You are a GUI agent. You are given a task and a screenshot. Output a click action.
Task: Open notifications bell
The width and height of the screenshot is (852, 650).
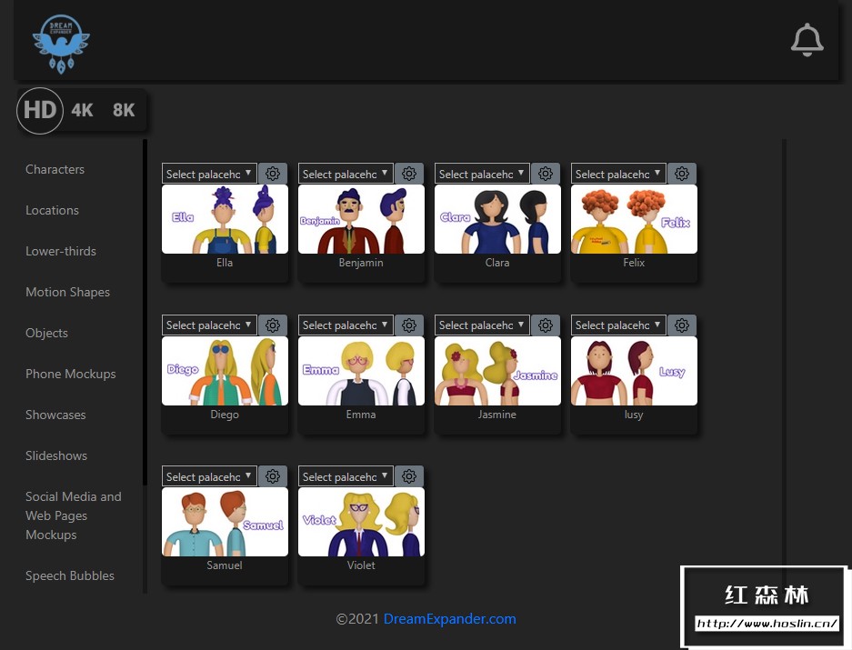[807, 40]
